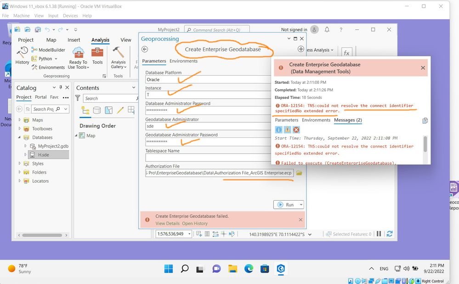The height and width of the screenshot is (284, 459).
Task: Click the add-to-favorites plus icon in Geoprocessing
Action: (x=300, y=49)
